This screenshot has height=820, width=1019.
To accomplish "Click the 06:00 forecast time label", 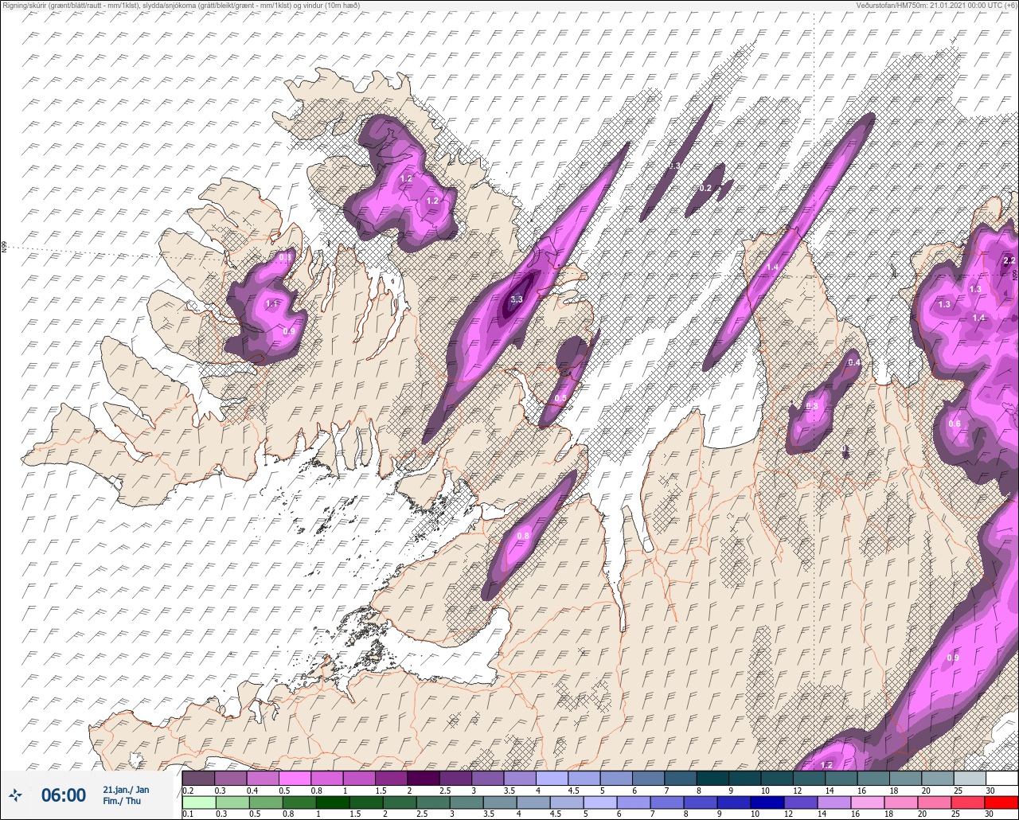I will click(64, 795).
